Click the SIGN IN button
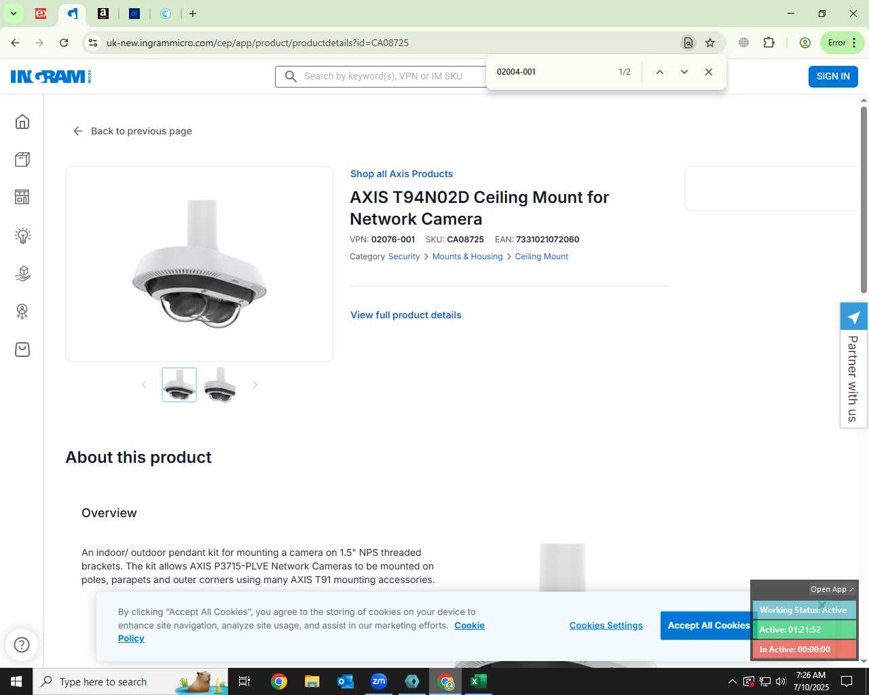The image size is (869, 695). pyautogui.click(x=833, y=76)
